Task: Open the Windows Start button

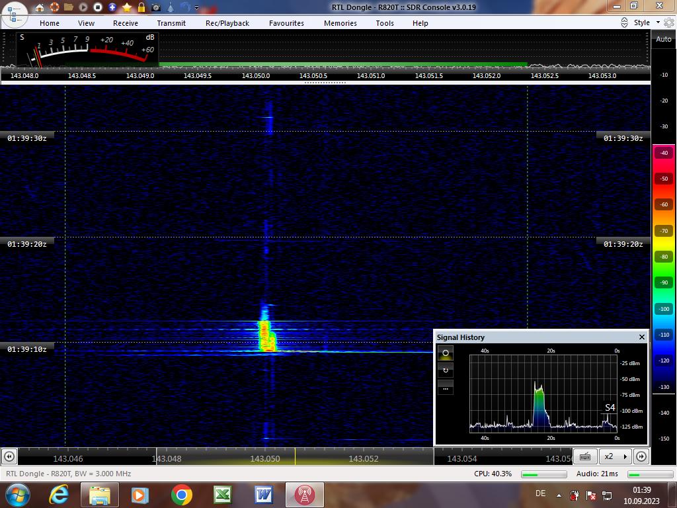Action: 17,495
